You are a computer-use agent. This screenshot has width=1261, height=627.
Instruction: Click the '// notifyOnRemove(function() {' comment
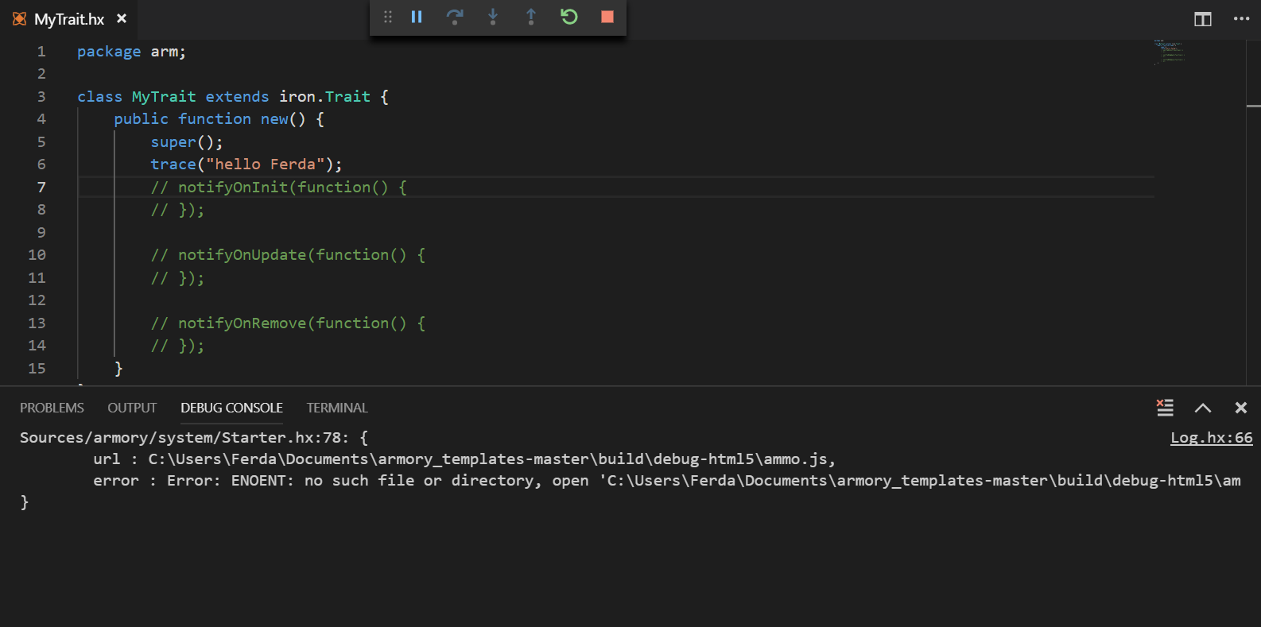pos(288,323)
